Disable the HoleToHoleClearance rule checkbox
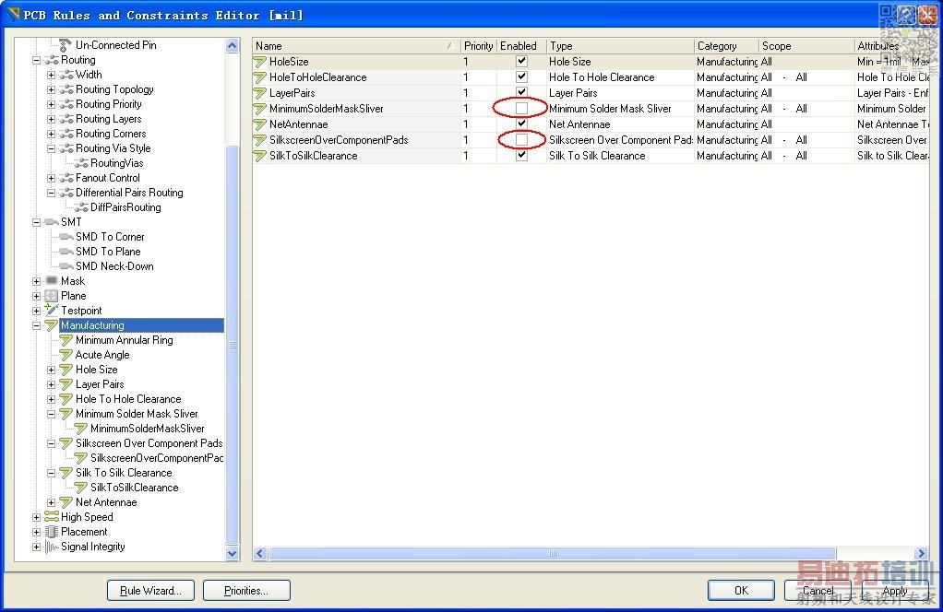The width and height of the screenshot is (943, 612). click(521, 76)
